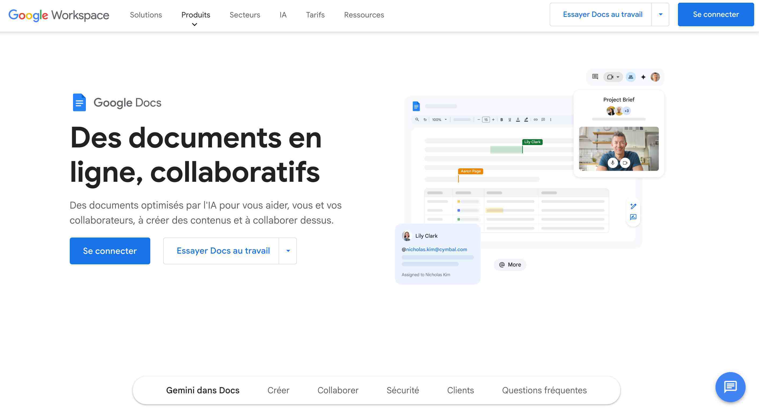The width and height of the screenshot is (759, 415).
Task: Click the nicholas.kim@cymbal.com email link
Action: click(x=436, y=249)
